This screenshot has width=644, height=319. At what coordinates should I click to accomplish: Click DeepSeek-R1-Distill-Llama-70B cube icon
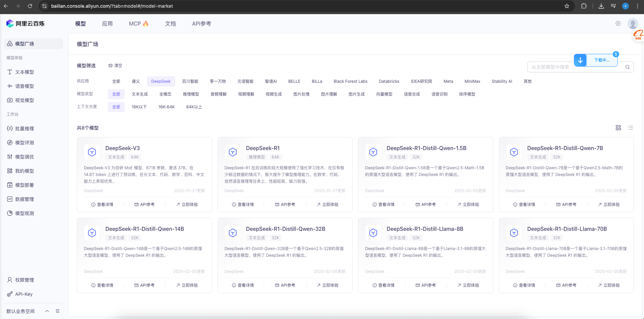coord(514,233)
